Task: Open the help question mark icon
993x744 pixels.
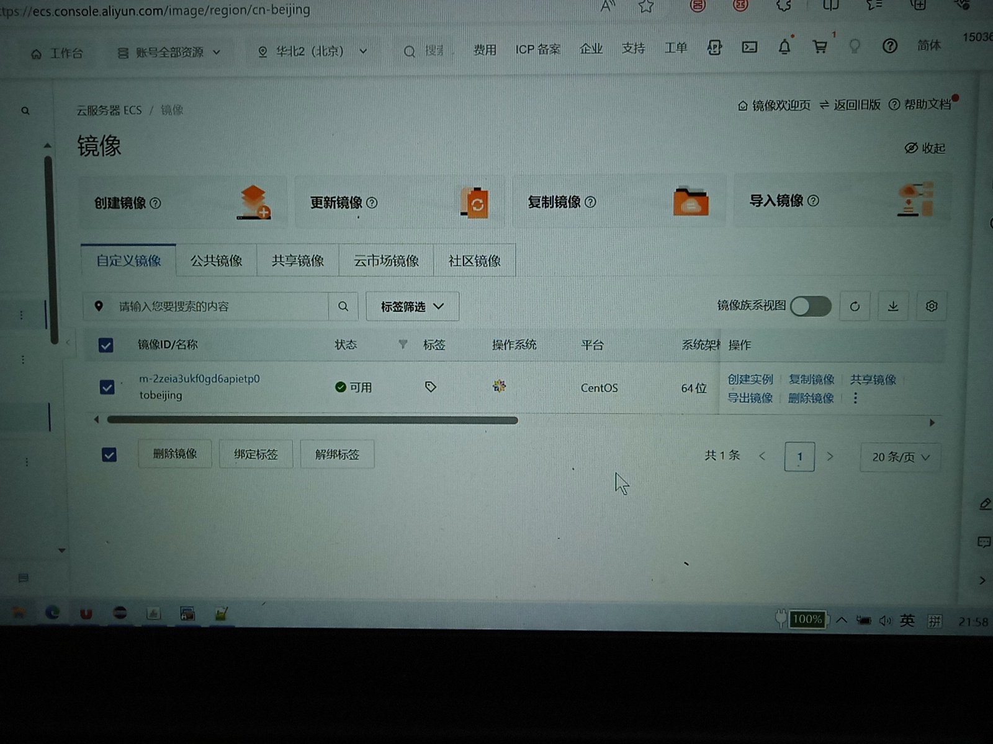Action: click(889, 46)
